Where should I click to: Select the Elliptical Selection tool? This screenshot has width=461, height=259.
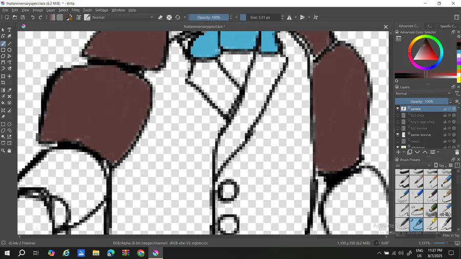(x=9, y=124)
